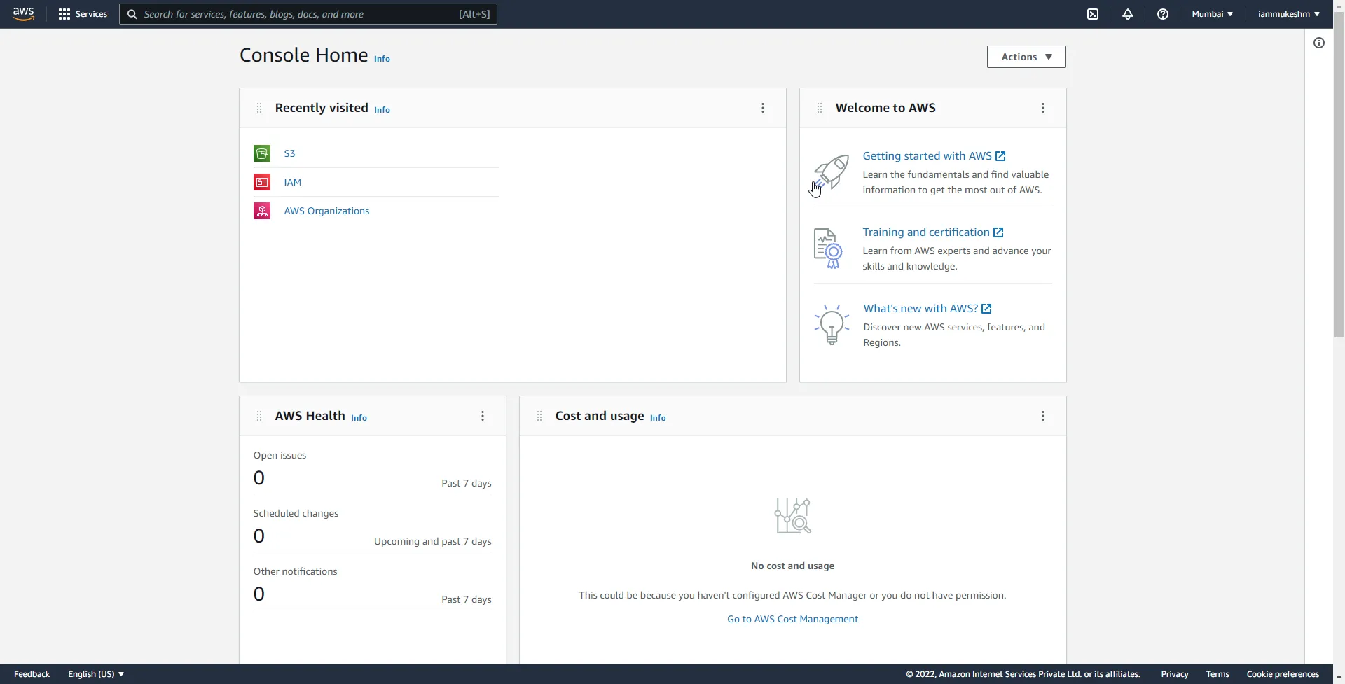
Task: Open the Recently visited widget menu
Action: (x=762, y=107)
